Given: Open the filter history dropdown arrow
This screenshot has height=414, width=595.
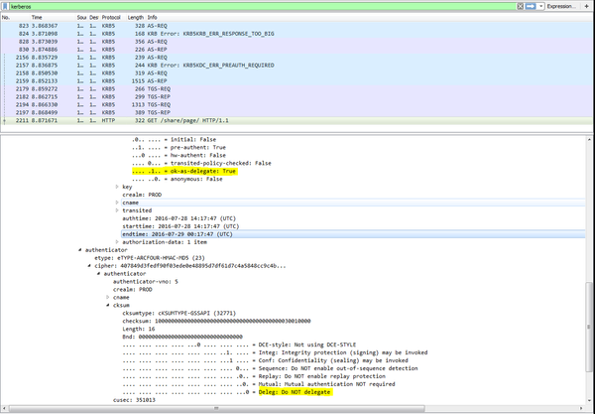Looking at the screenshot, I should pyautogui.click(x=539, y=6).
